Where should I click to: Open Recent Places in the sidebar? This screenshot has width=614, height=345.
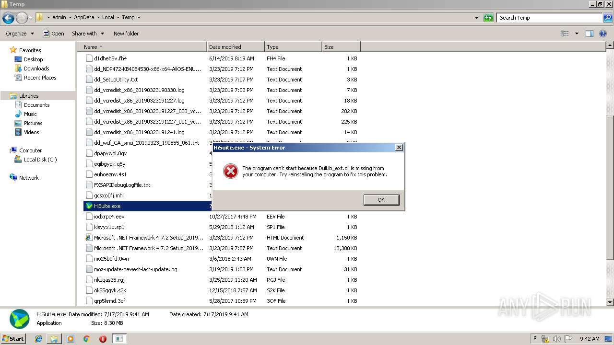click(x=40, y=78)
